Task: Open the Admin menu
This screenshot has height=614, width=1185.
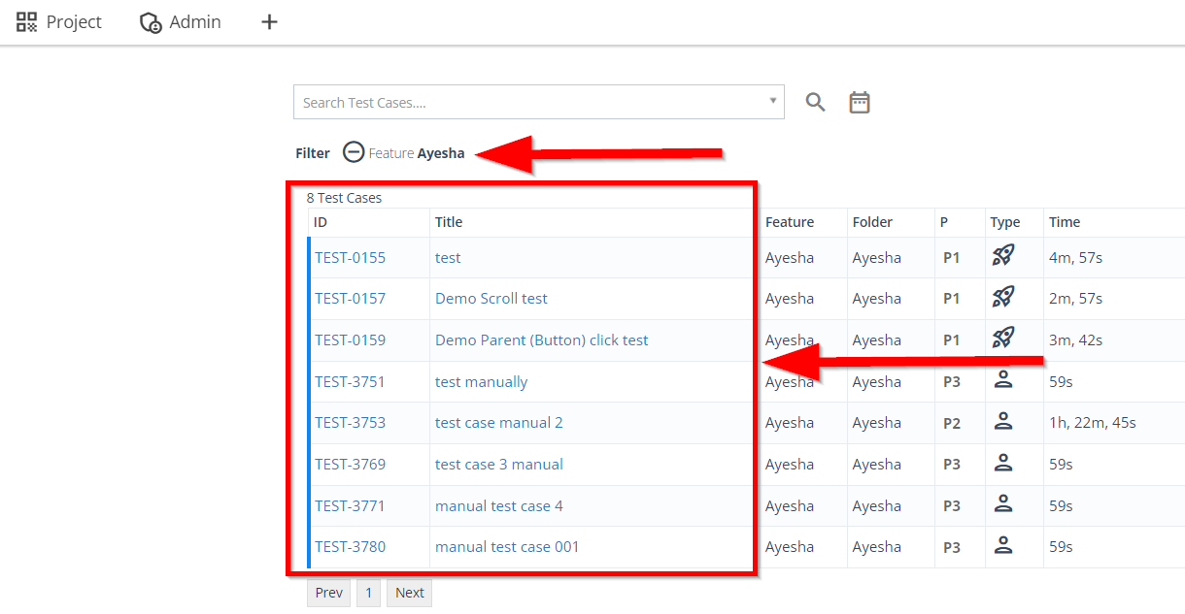Action: point(181,21)
